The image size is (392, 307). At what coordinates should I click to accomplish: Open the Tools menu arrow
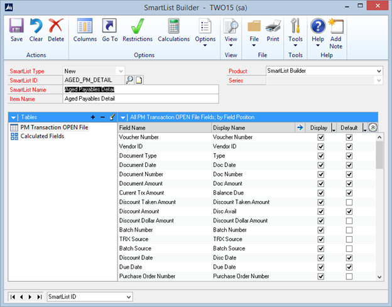coord(295,45)
